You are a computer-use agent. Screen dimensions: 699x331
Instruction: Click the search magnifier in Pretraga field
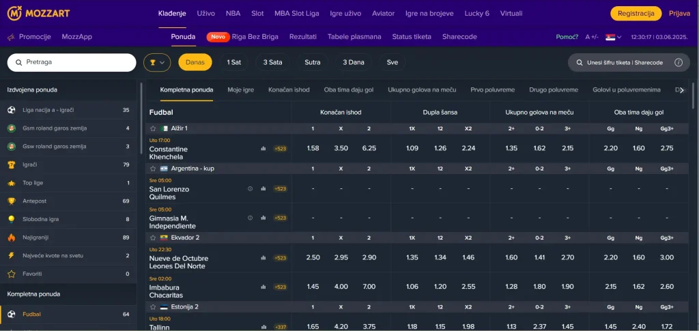coord(18,62)
